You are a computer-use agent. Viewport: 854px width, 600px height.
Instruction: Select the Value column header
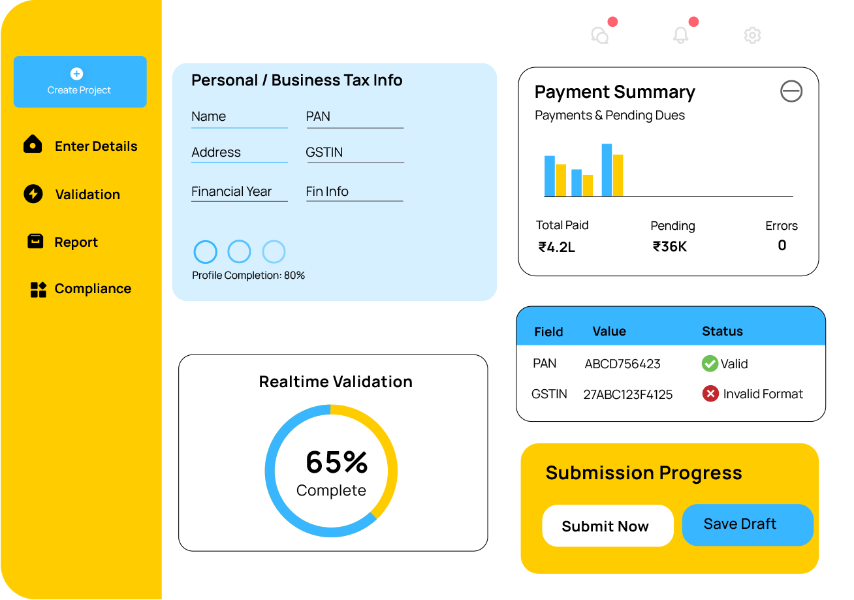609,331
